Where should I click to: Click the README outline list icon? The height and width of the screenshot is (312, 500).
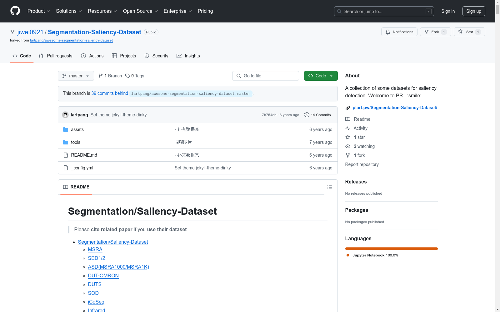pyautogui.click(x=330, y=187)
